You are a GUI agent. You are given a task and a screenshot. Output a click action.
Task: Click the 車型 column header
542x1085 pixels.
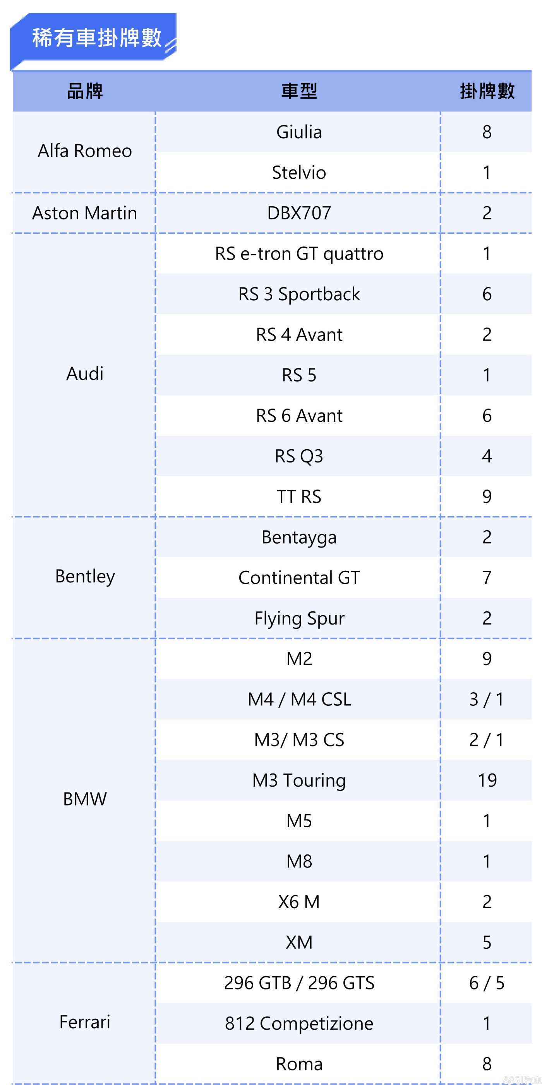[299, 91]
